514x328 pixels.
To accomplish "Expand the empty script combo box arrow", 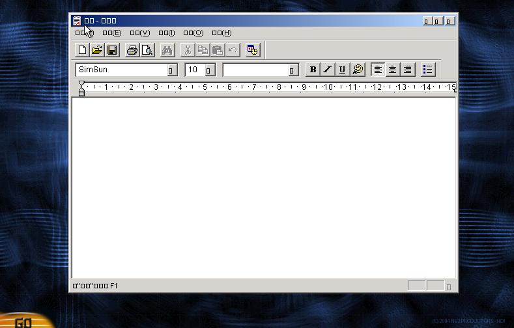I will pos(293,70).
